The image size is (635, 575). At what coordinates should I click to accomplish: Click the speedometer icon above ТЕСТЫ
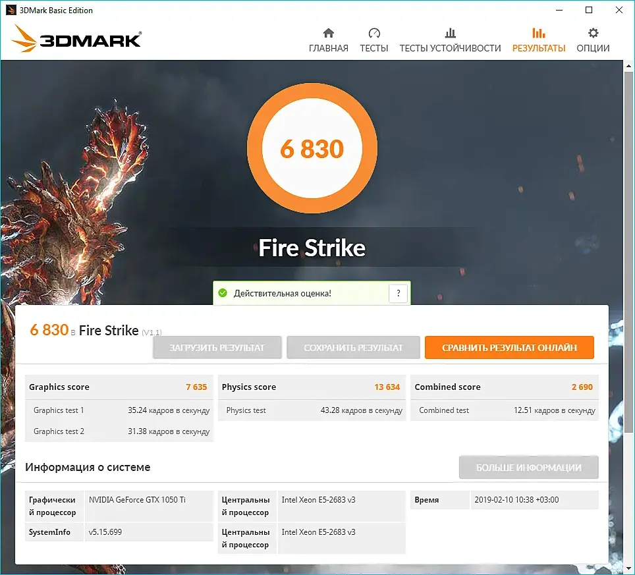point(374,33)
